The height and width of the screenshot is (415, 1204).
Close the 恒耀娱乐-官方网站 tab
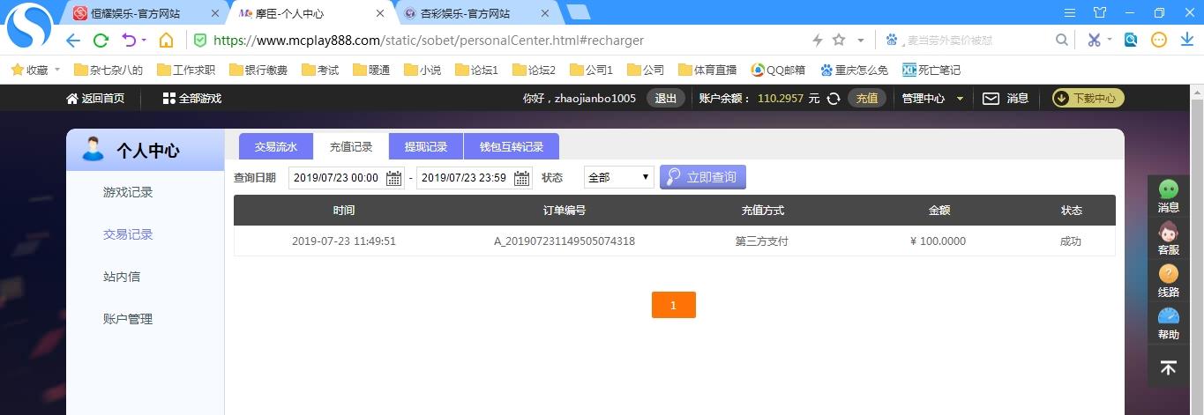click(215, 13)
